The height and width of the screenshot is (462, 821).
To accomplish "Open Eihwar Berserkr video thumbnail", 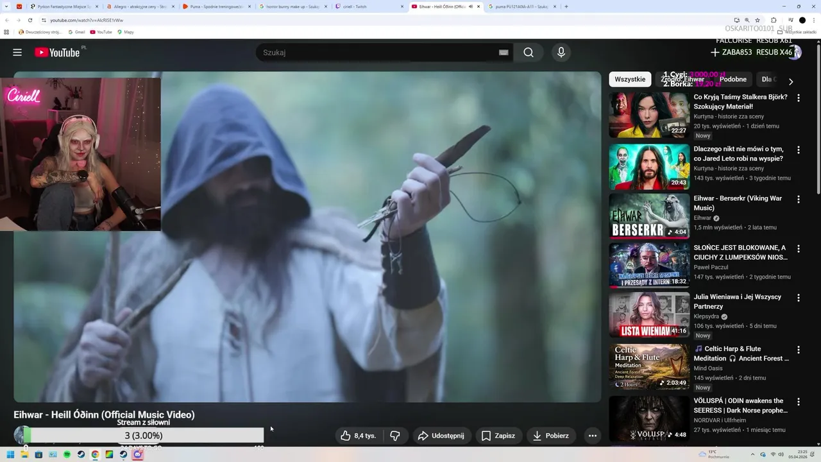I will [x=649, y=216].
